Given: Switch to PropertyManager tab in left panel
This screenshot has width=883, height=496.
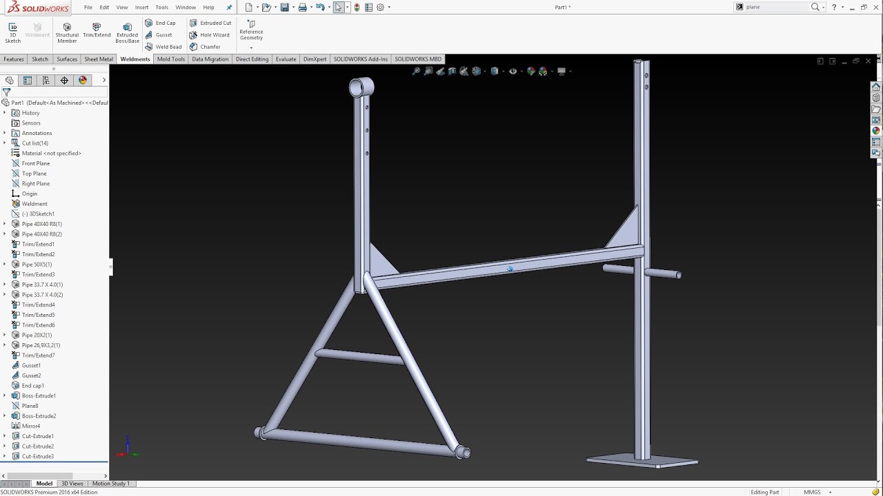Looking at the screenshot, I should click(28, 81).
